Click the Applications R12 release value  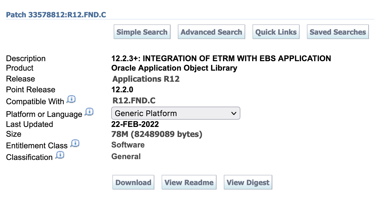click(x=146, y=79)
